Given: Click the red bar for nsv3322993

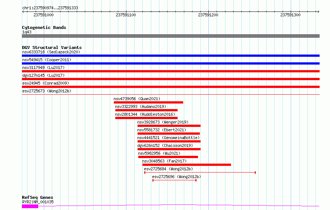Looking at the screenshot, I should click(146, 110).
